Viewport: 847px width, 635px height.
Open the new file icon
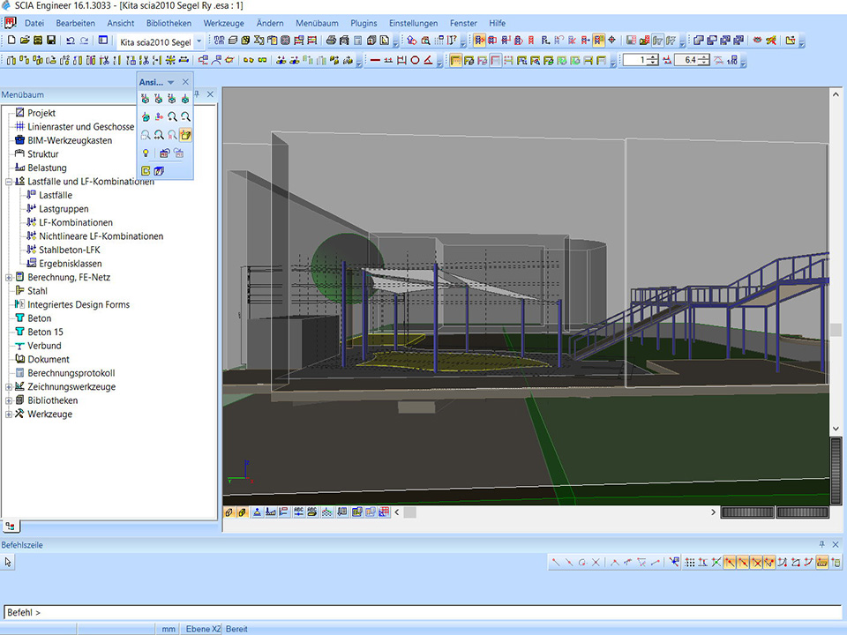point(11,41)
